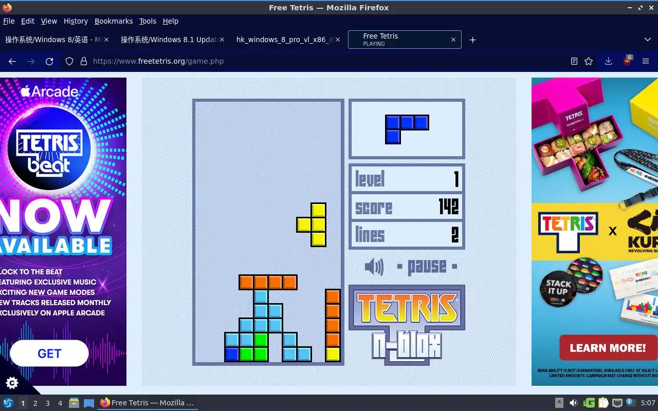Viewport: 658px width, 411px height.
Task: Select workspace 1 in taskbar
Action: (x=23, y=403)
